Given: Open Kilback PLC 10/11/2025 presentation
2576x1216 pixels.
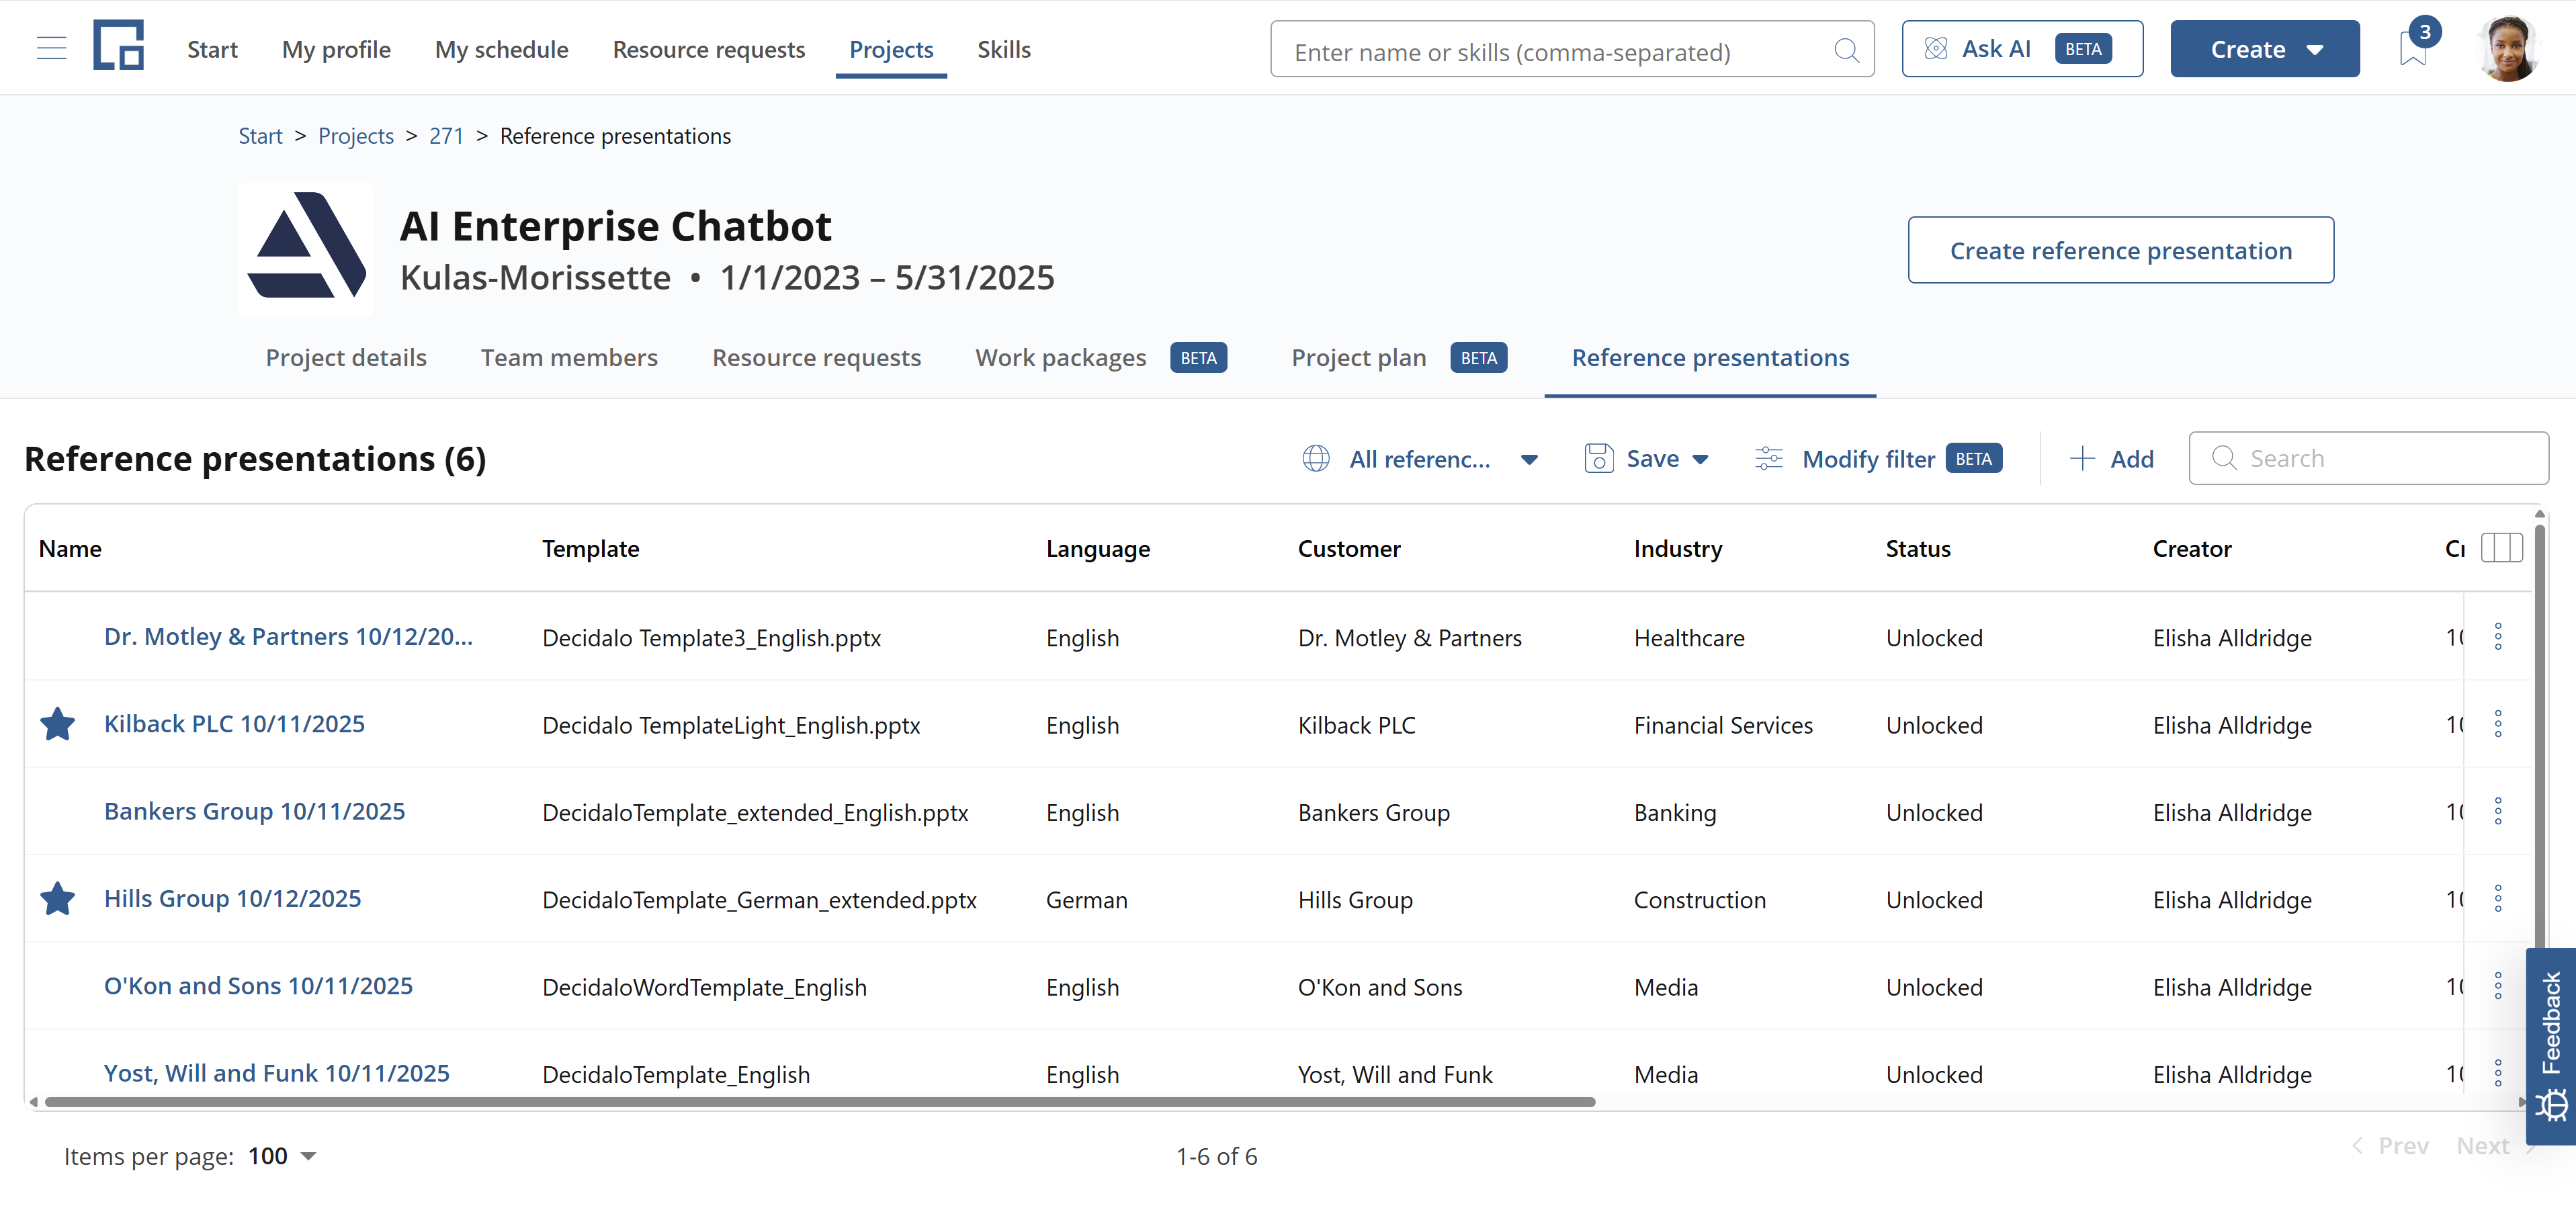Looking at the screenshot, I should 234,724.
